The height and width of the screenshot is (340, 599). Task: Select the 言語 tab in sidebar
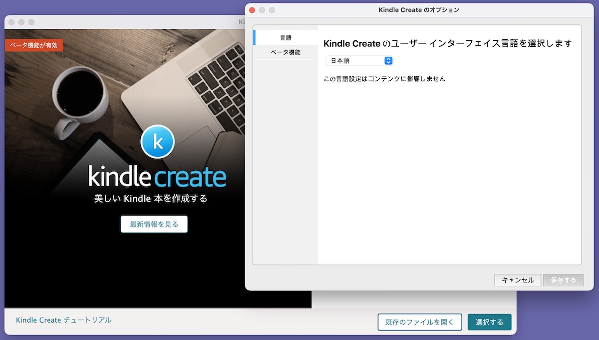click(286, 37)
